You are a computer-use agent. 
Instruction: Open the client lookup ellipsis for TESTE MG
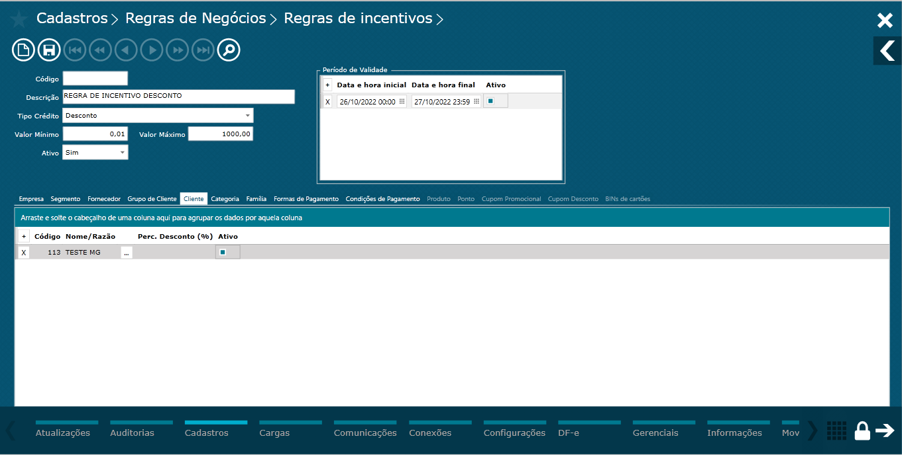tap(127, 253)
